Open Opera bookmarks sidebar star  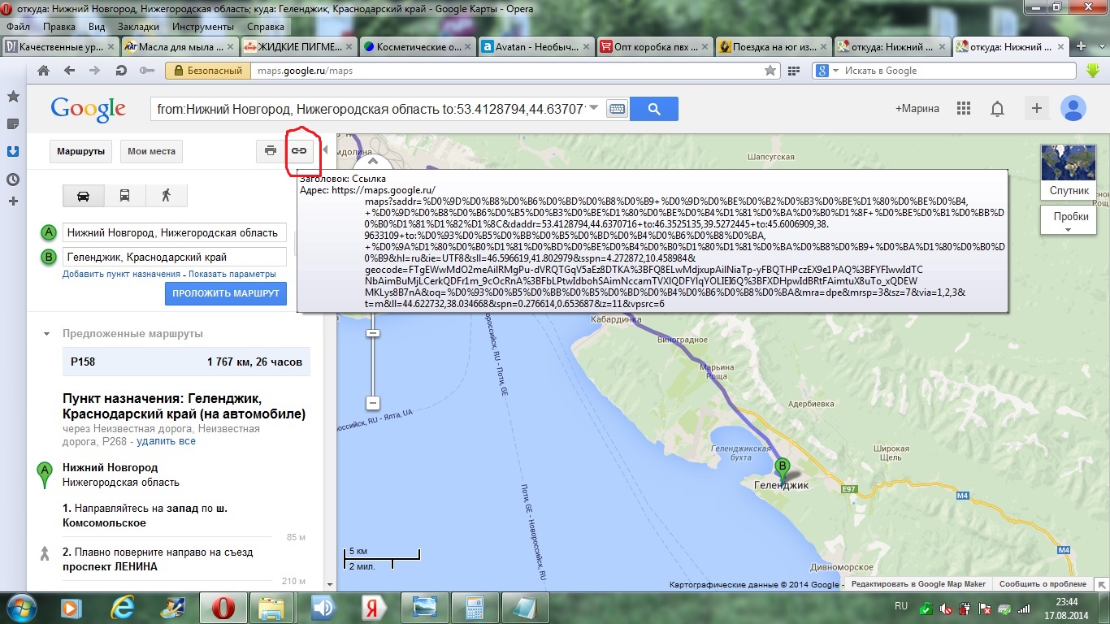pyautogui.click(x=13, y=97)
